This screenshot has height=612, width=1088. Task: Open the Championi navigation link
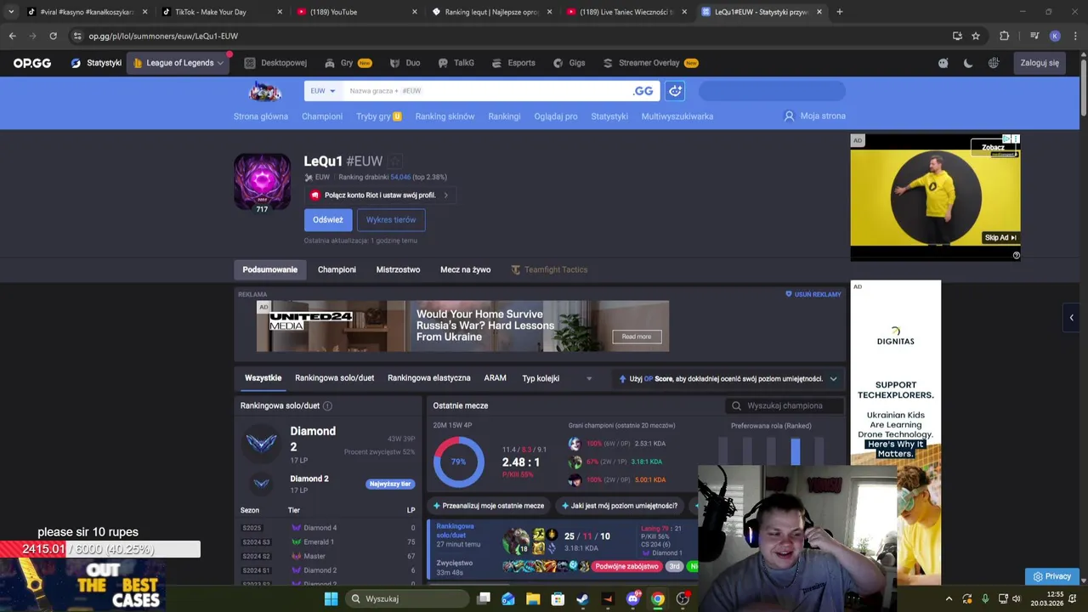click(x=322, y=116)
